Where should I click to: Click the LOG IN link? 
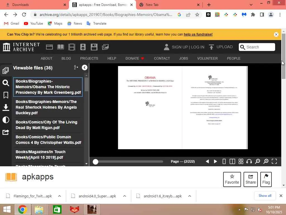[x=198, y=47]
